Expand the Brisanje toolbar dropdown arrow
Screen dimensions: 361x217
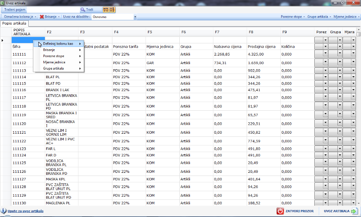point(59,17)
